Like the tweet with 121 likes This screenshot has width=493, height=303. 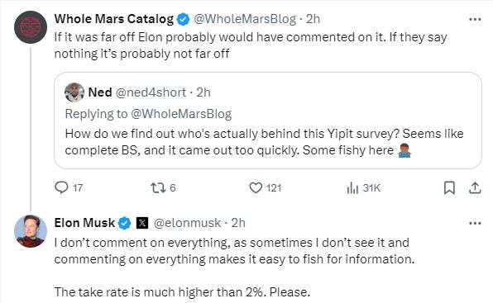(256, 188)
